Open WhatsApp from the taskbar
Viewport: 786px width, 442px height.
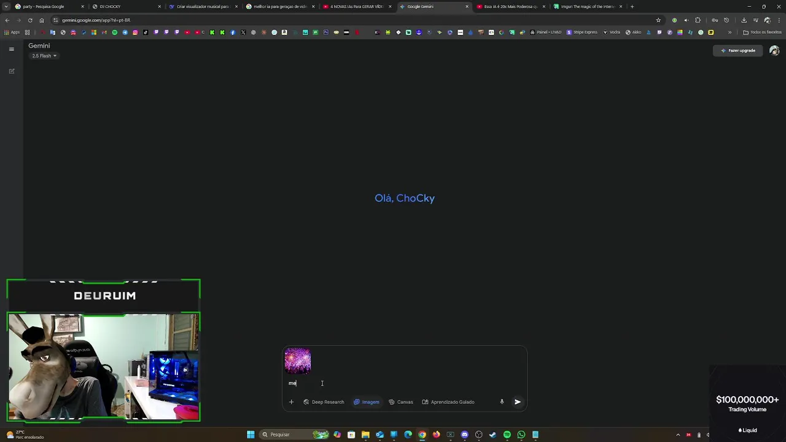(x=521, y=435)
